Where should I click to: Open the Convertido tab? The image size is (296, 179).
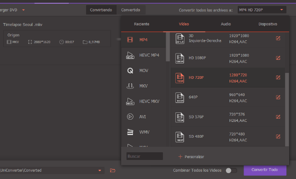tap(131, 10)
